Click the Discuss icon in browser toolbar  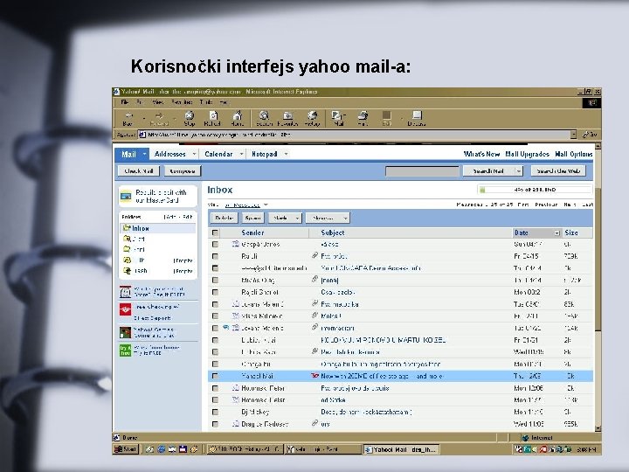tap(417, 115)
